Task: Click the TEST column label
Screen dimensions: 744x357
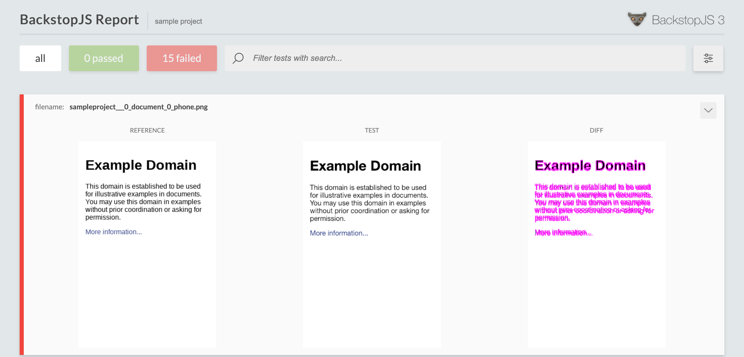Action: pyautogui.click(x=372, y=130)
